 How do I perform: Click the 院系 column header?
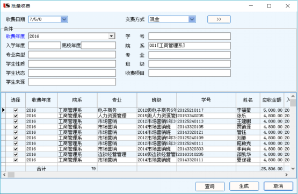click(77, 100)
